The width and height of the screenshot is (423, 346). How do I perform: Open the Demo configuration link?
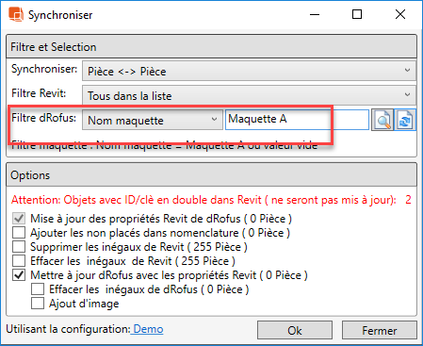(x=148, y=329)
